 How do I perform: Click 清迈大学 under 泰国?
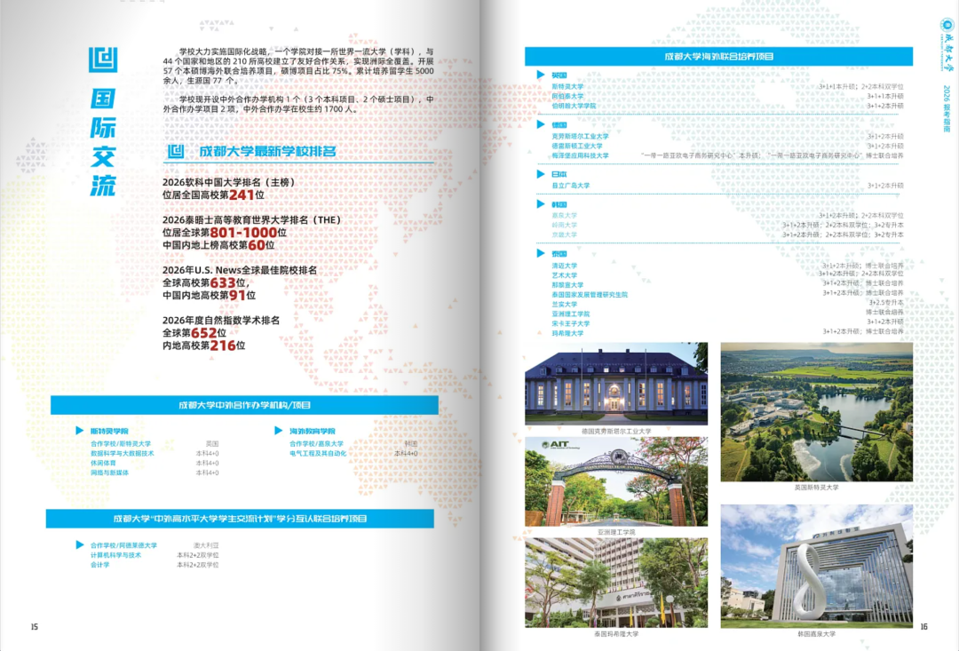pyautogui.click(x=565, y=266)
